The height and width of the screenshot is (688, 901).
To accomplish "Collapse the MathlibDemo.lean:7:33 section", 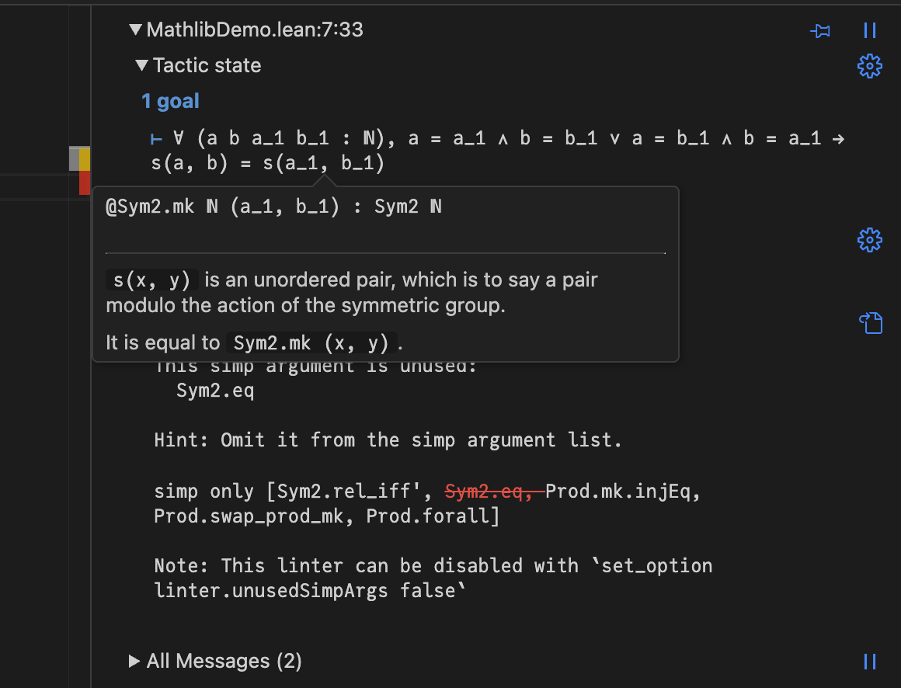I will pos(136,30).
